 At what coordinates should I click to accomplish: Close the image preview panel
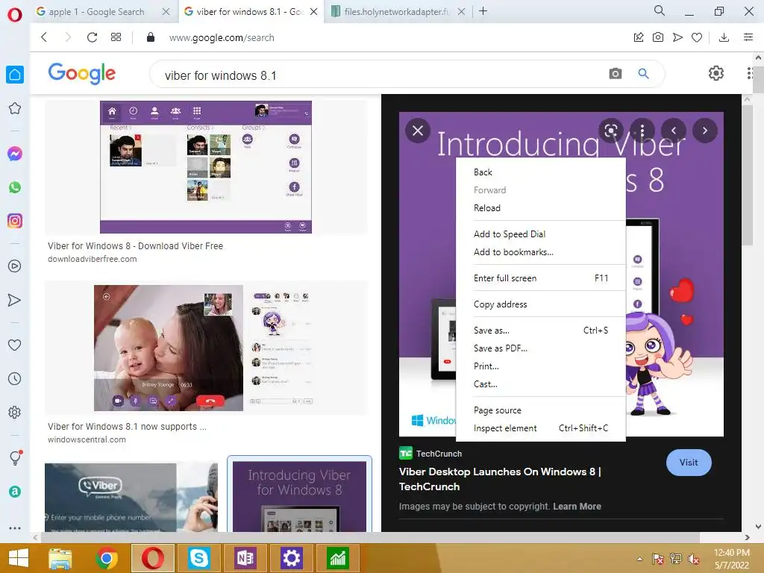[x=418, y=131]
